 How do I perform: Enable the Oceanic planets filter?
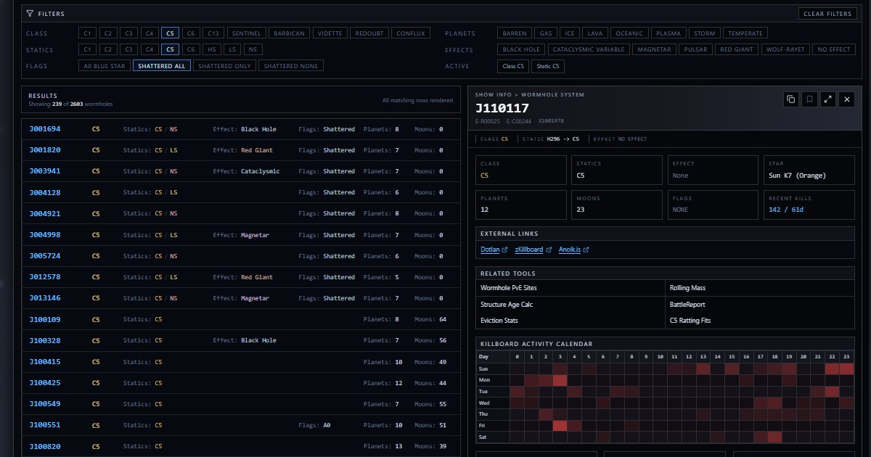click(x=629, y=33)
